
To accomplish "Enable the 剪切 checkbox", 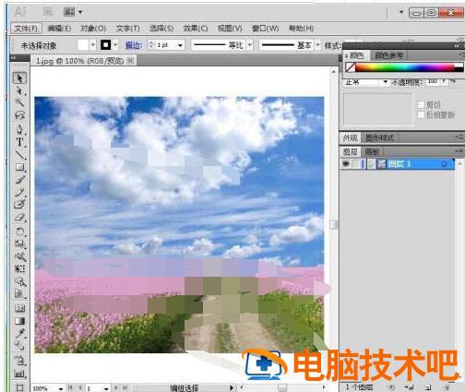I will coord(422,104).
